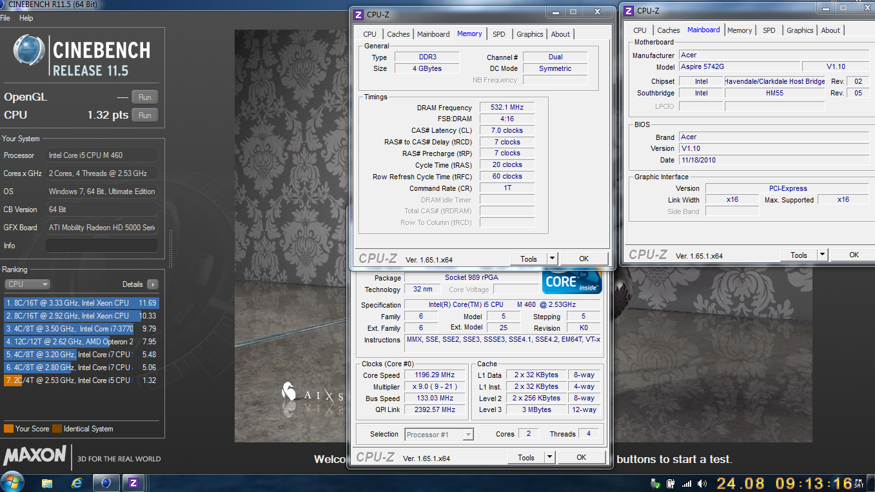The image size is (875, 492).
Task: Click Tools in the bottom CPU-Z CPU window
Action: click(526, 458)
